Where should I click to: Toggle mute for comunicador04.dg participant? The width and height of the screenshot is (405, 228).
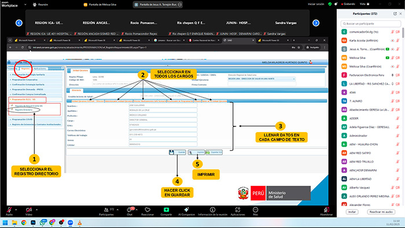(392, 32)
